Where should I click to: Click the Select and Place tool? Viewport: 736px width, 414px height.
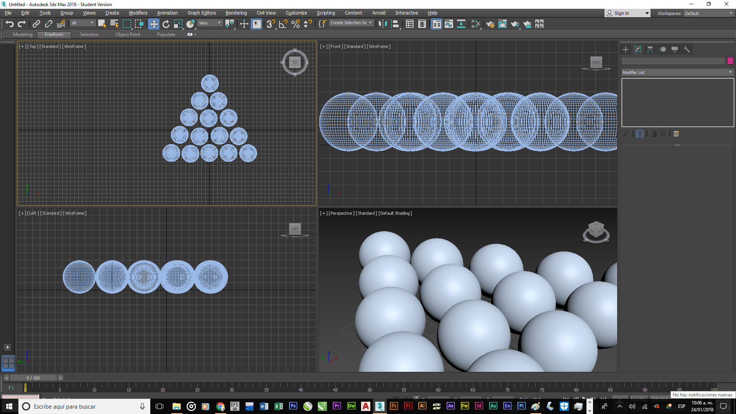point(191,24)
